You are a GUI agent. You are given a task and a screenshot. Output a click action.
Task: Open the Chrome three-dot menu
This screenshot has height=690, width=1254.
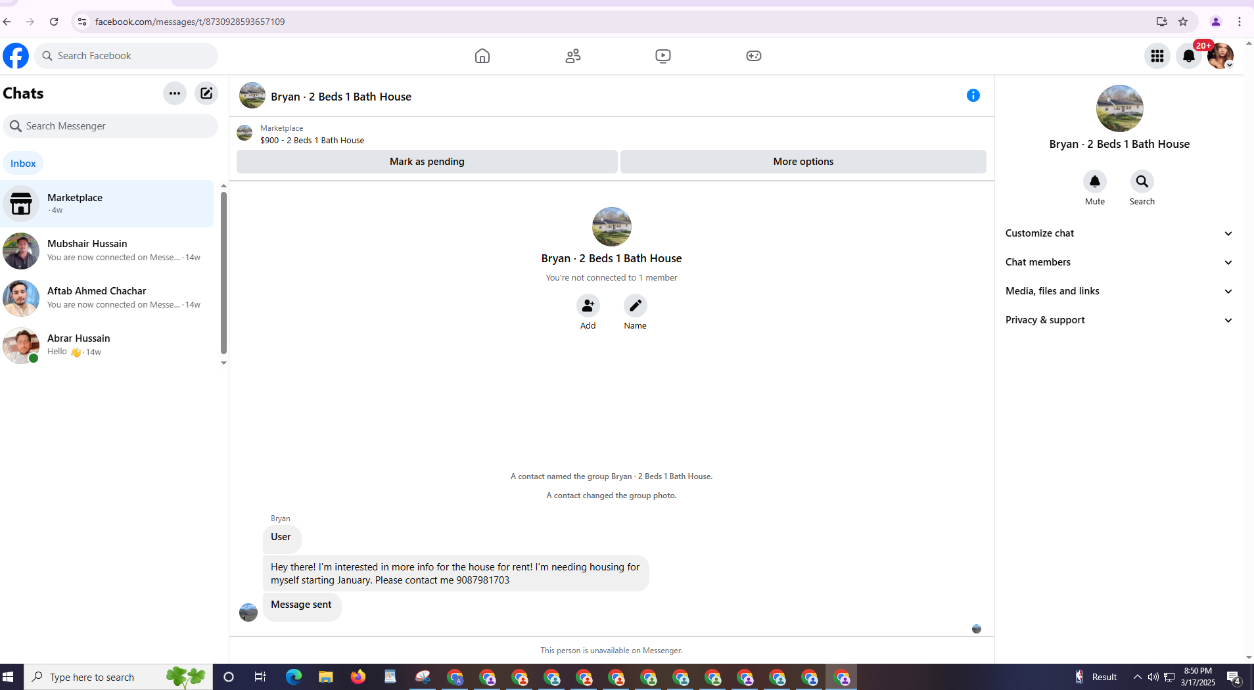(1240, 22)
